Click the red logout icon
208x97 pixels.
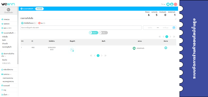[175, 4]
